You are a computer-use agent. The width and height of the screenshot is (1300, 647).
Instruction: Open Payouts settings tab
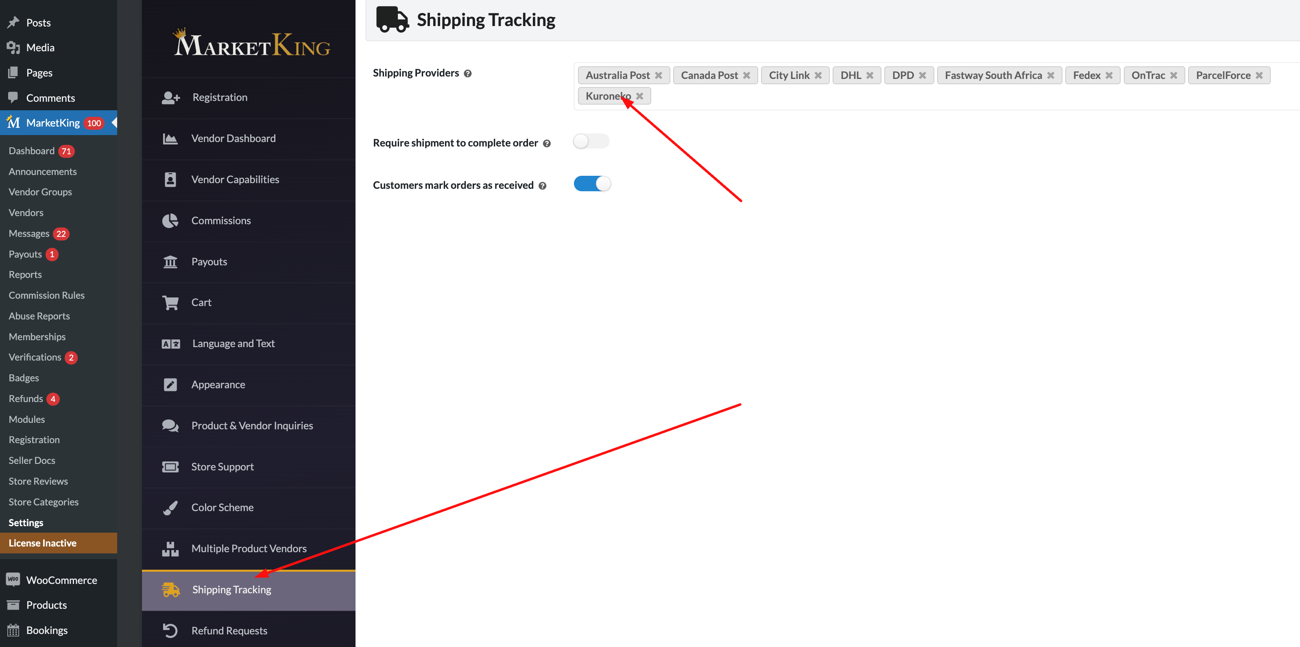[248, 262]
